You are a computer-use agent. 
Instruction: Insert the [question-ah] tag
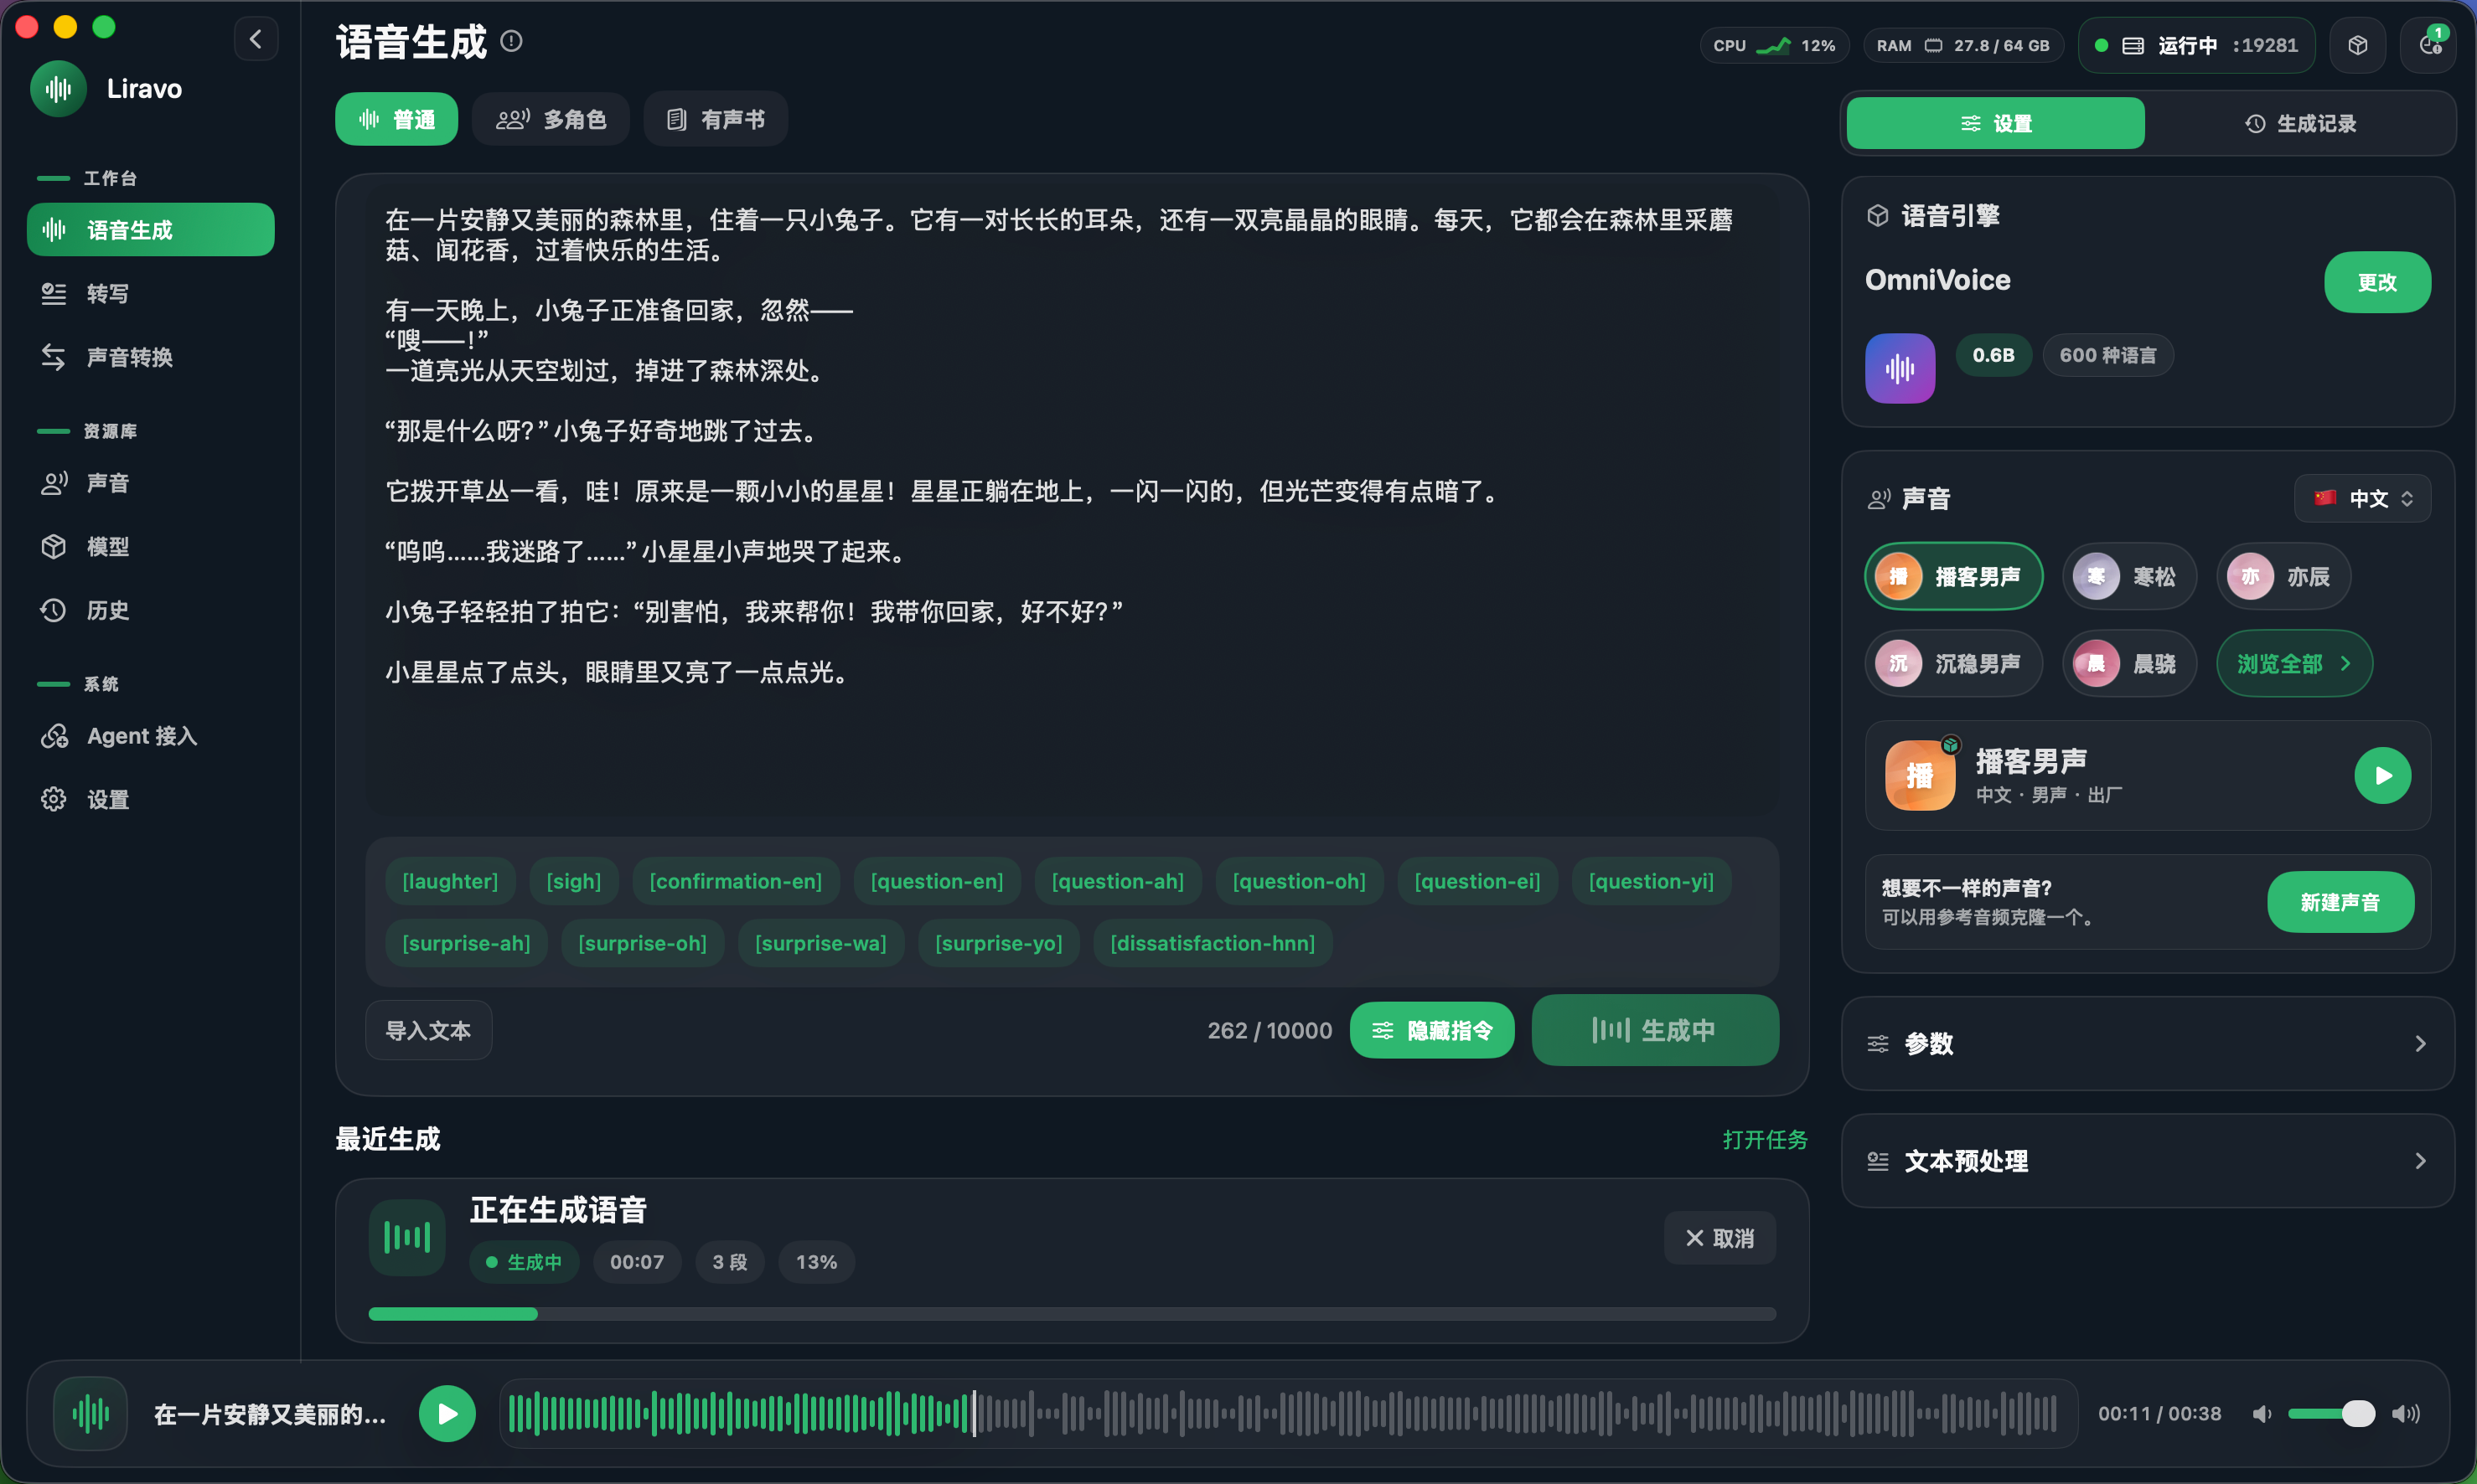click(x=1118, y=881)
